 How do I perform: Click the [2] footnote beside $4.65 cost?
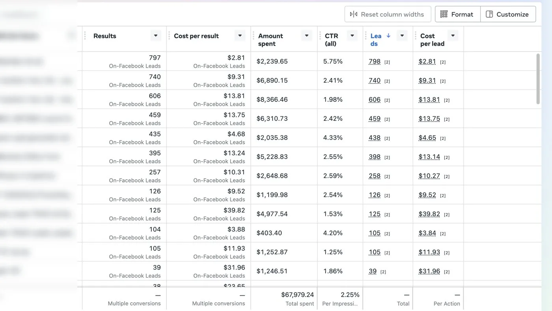point(443,138)
